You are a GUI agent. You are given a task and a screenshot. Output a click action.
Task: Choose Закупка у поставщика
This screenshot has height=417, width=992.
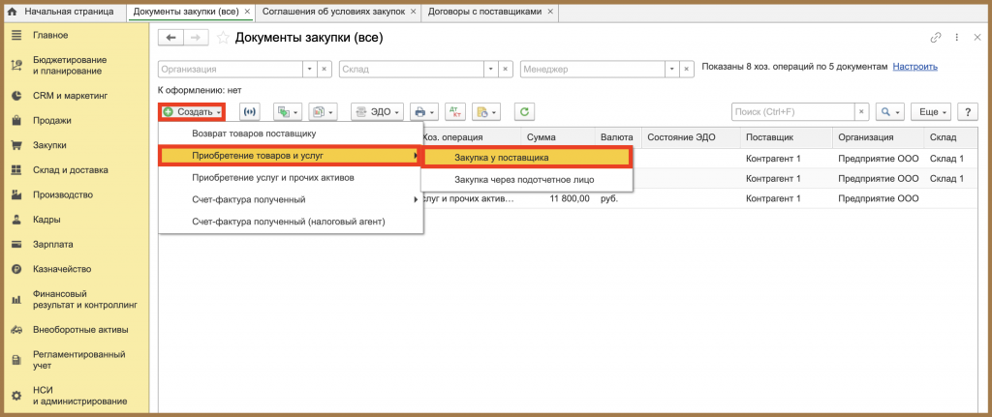pyautogui.click(x=527, y=158)
